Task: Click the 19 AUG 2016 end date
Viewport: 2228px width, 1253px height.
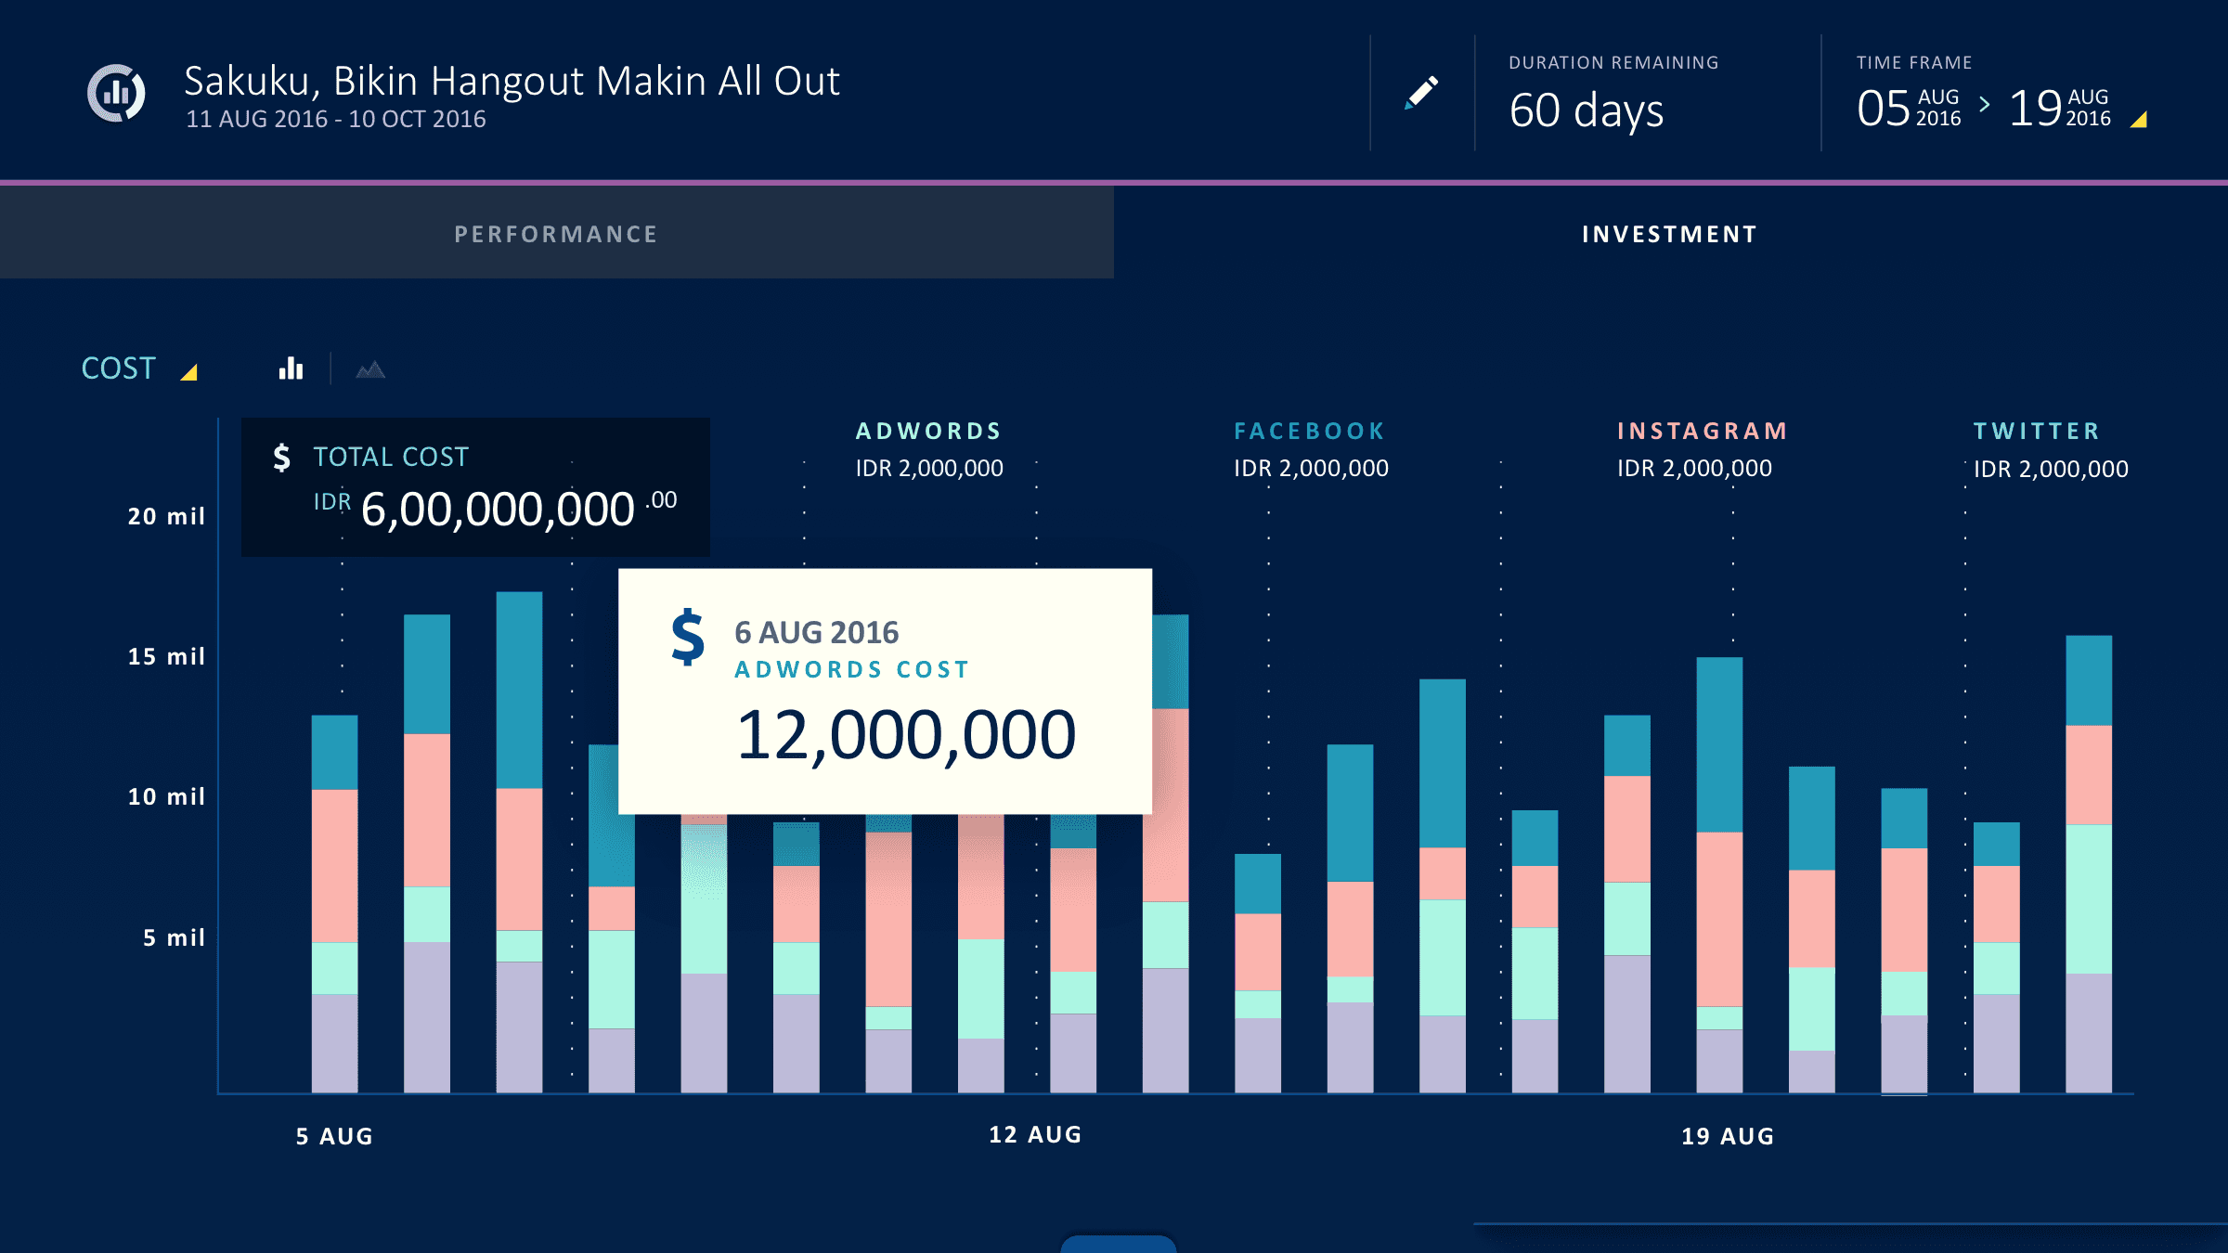Action: pos(2059,108)
